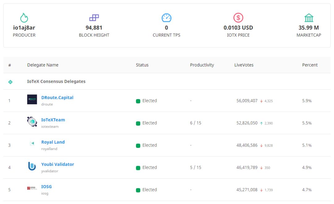Select the producer address io1aj8ar
The image size is (334, 204).
[24, 28]
